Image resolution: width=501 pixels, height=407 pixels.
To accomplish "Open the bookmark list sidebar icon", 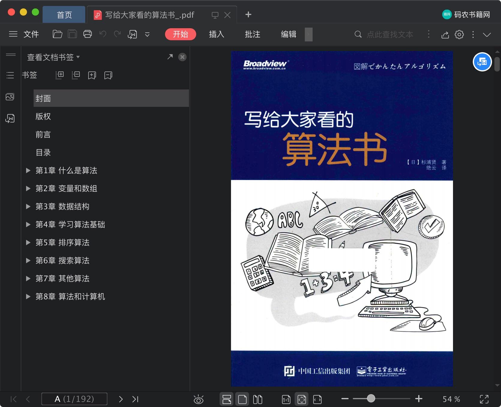I will (10, 75).
